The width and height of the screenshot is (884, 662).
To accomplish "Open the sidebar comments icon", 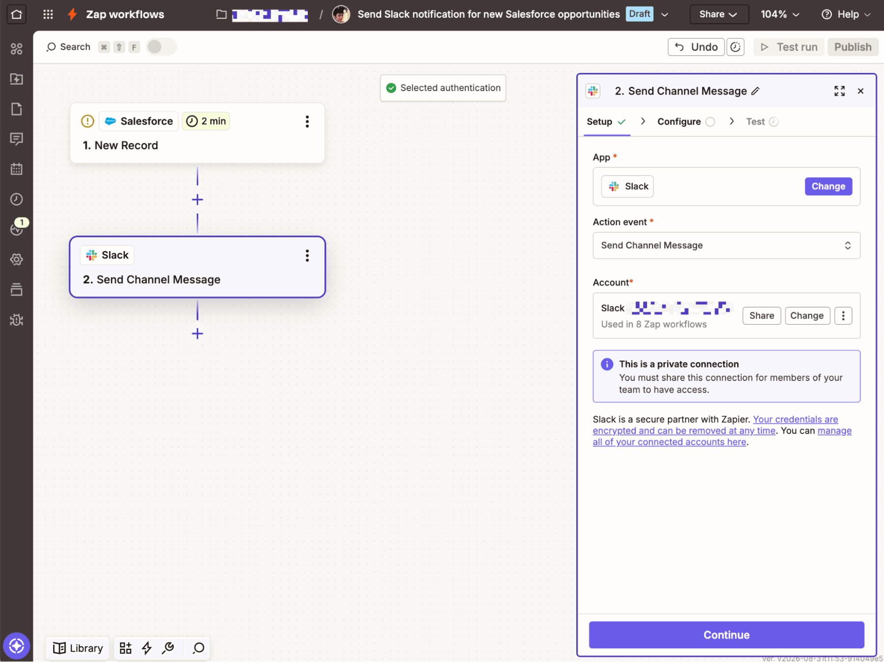I will [x=16, y=139].
